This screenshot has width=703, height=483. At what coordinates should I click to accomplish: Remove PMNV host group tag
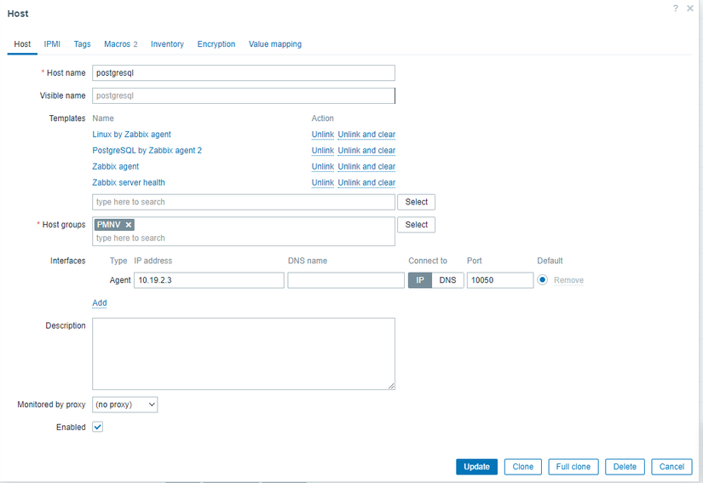[x=128, y=225]
